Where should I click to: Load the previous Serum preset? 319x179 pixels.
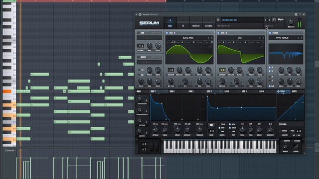tap(265, 20)
